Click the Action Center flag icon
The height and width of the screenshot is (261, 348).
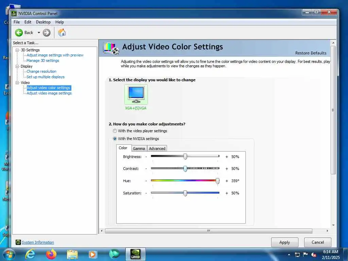pos(306,255)
